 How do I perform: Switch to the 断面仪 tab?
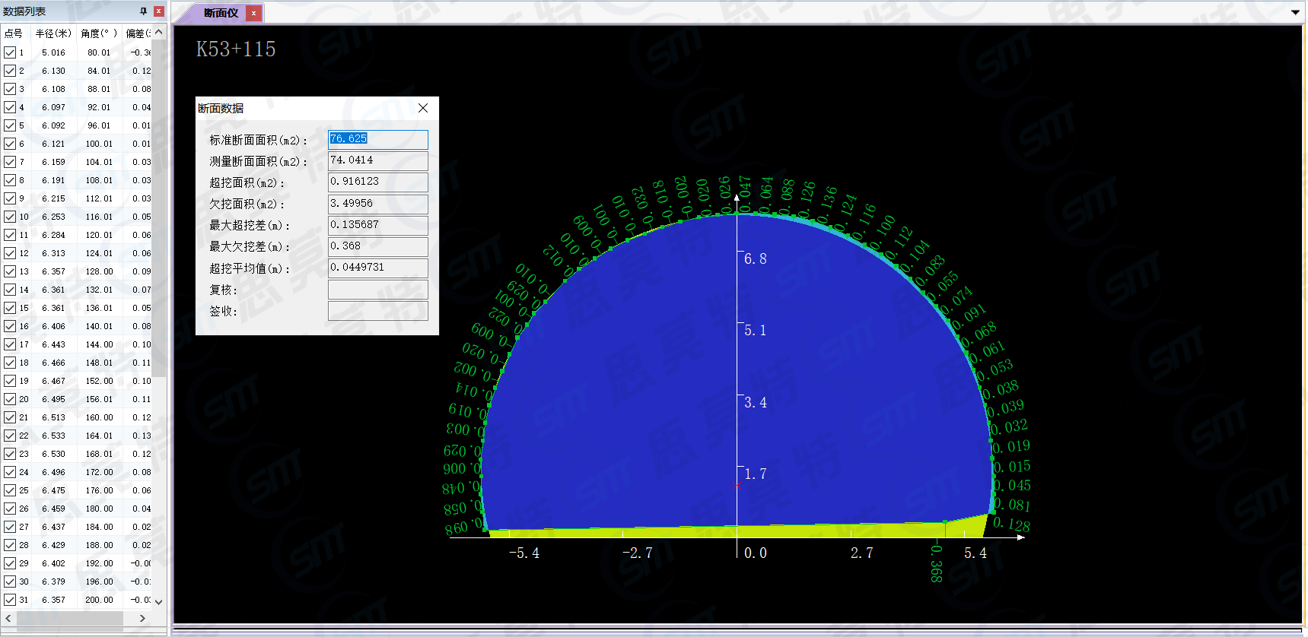click(x=221, y=13)
